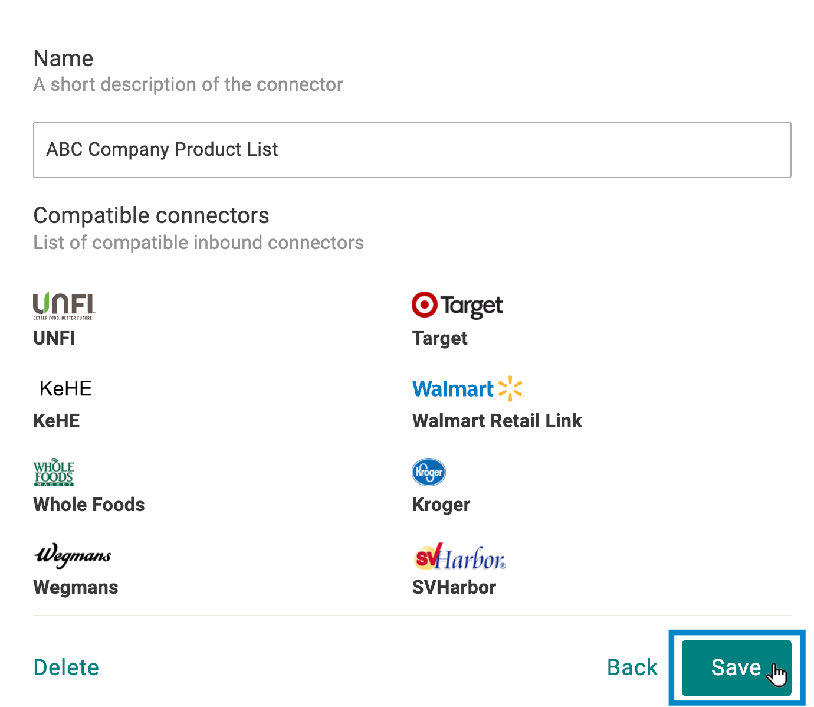Select the Kroger connector label
The height and width of the screenshot is (707, 814).
point(441,505)
